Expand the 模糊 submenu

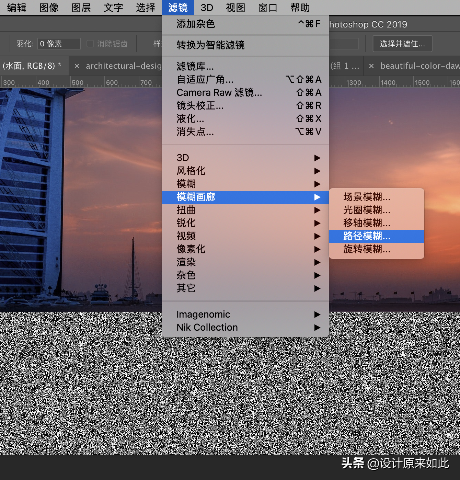(245, 184)
